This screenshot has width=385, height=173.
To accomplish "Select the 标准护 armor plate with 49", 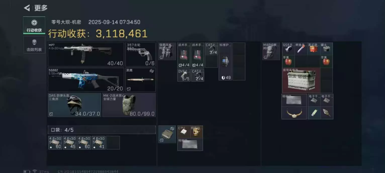I will click(225, 61).
